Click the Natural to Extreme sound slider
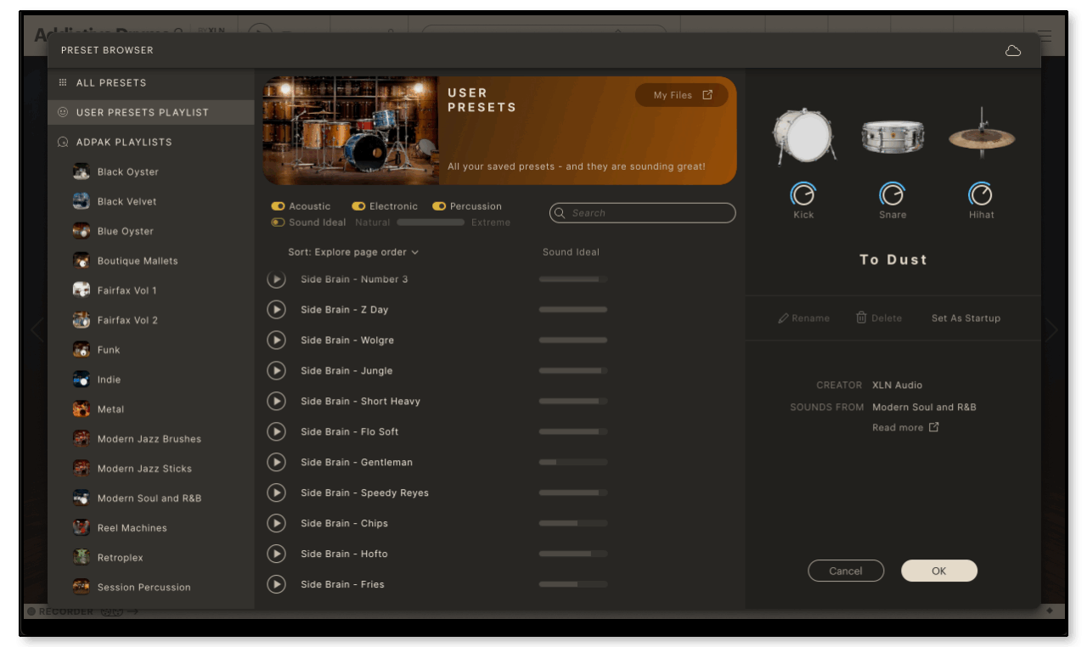 click(431, 222)
